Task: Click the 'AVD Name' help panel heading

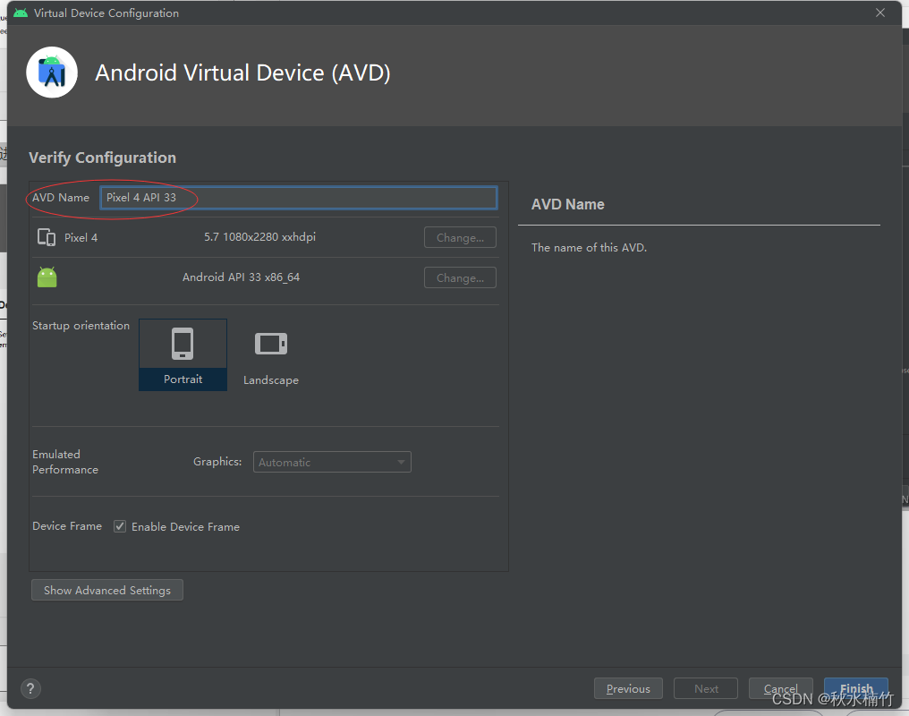Action: coord(568,204)
